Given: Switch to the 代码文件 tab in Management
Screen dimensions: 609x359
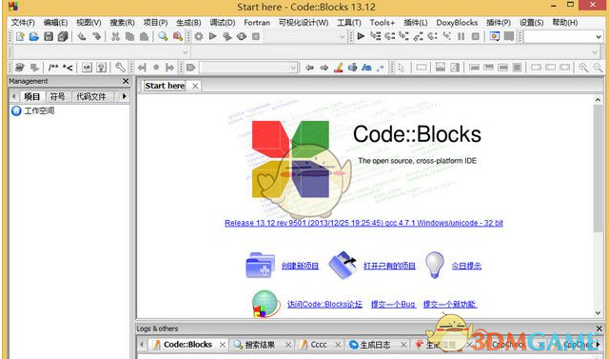Looking at the screenshot, I should pyautogui.click(x=91, y=96).
